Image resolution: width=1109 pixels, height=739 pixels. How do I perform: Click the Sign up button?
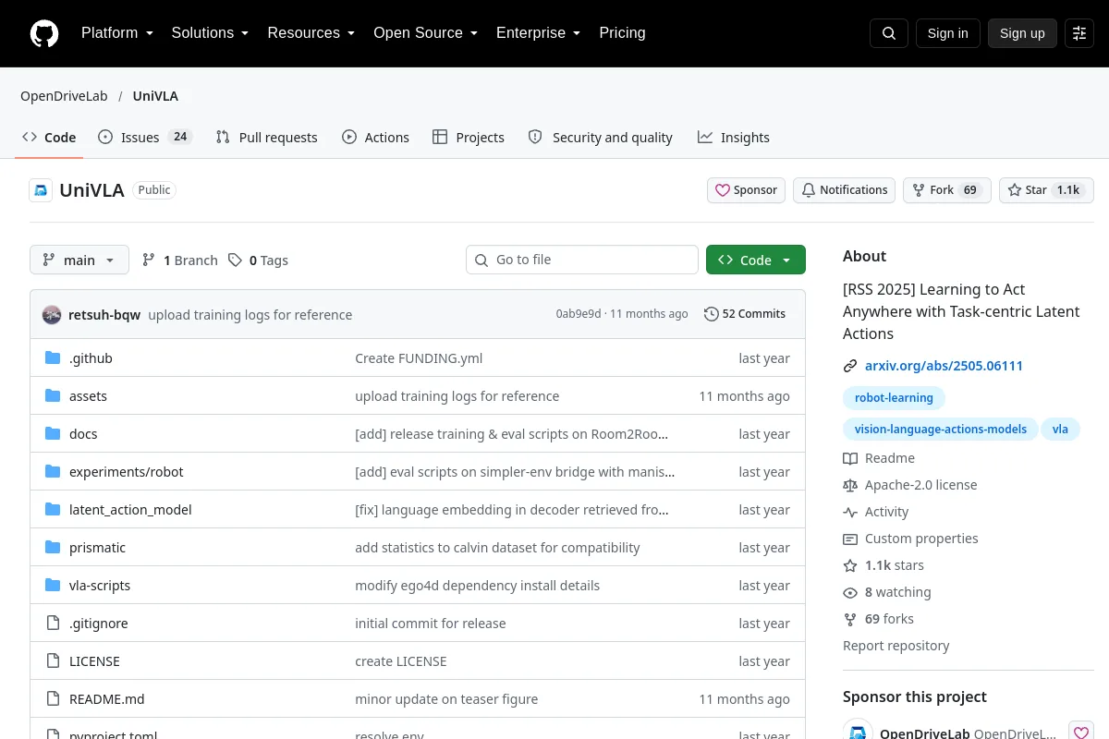tap(1022, 33)
